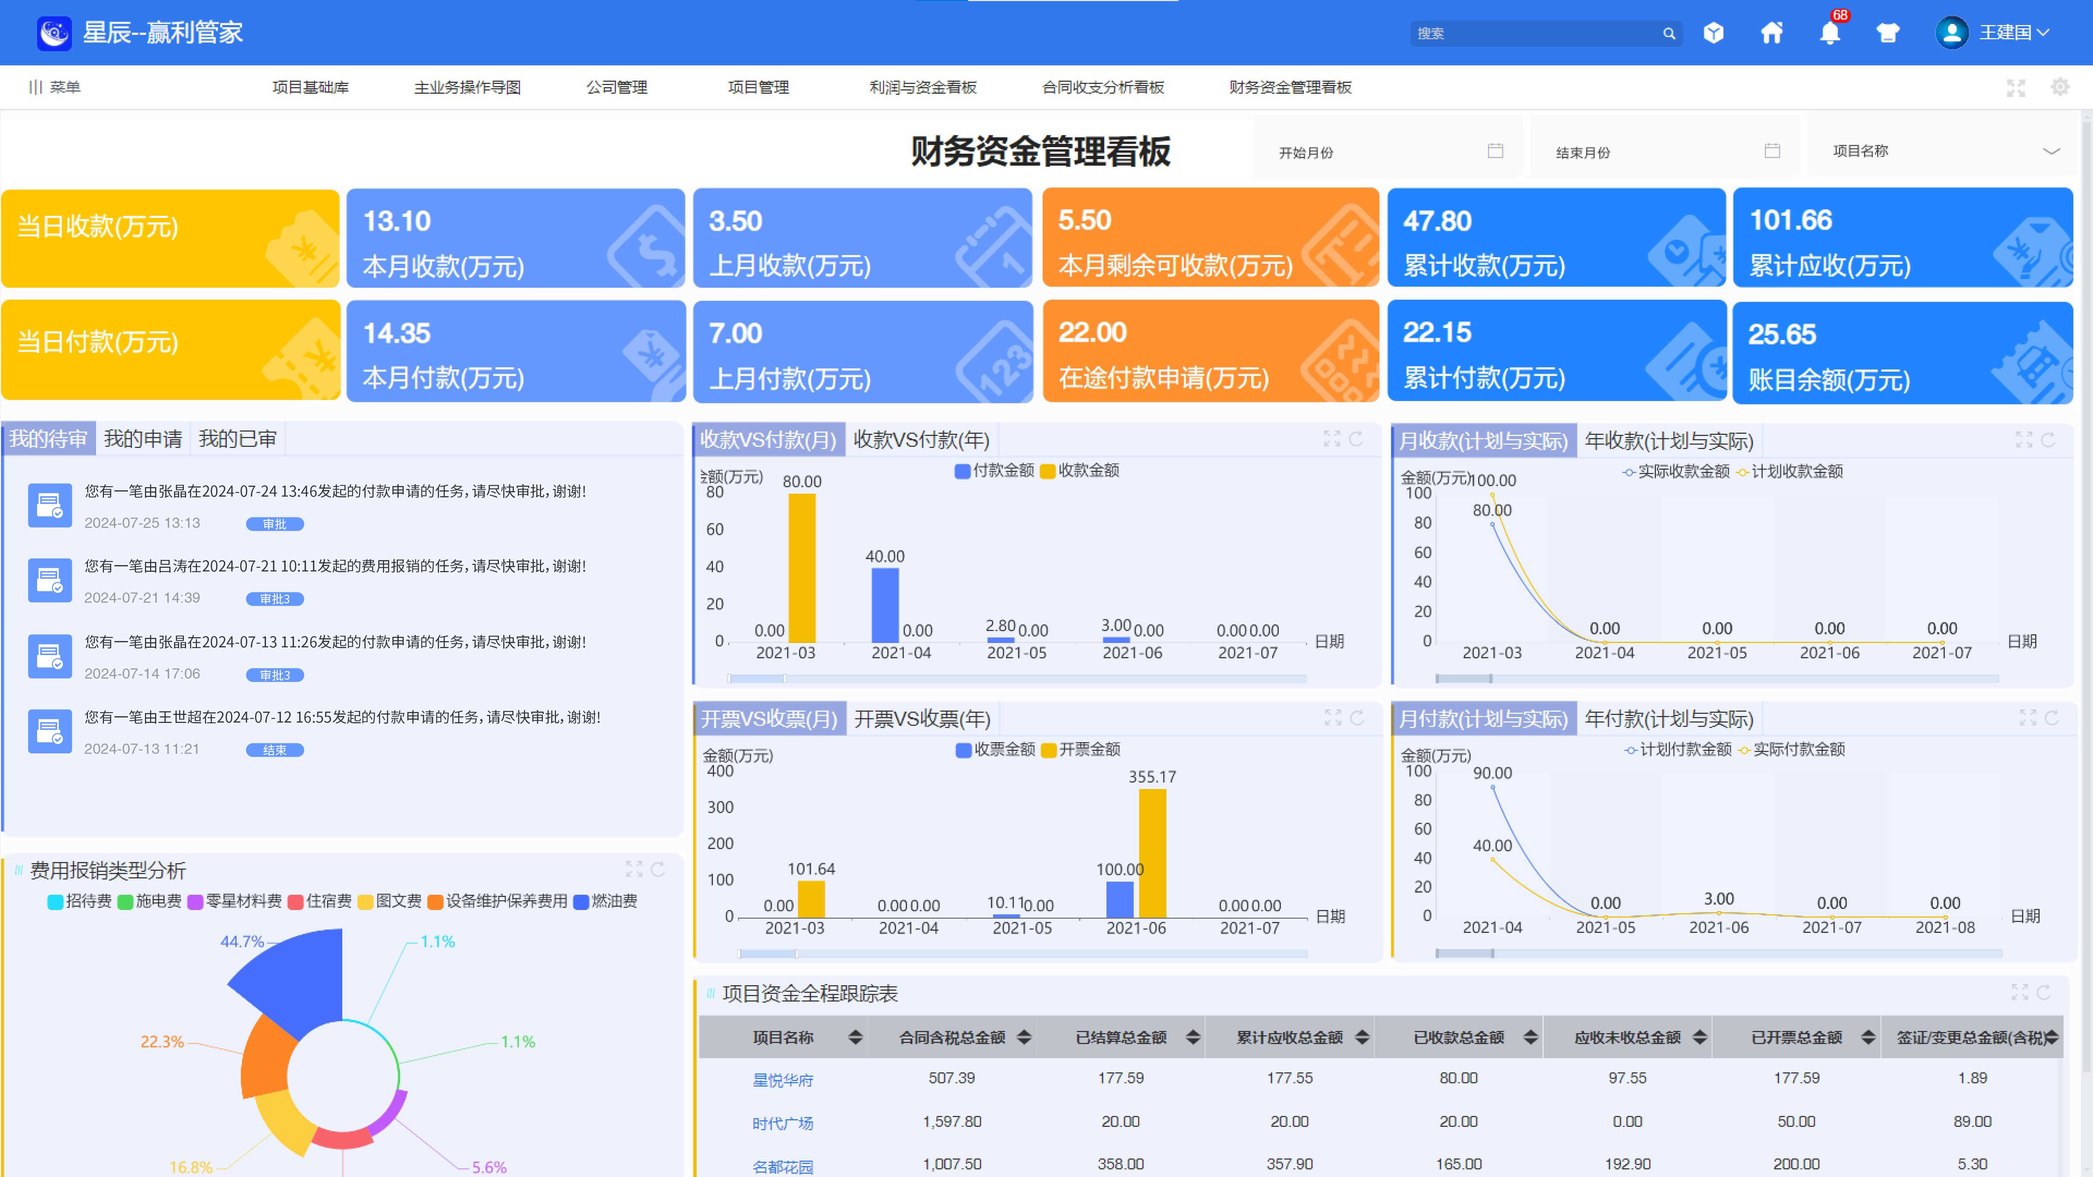This screenshot has width=2093, height=1177.
Task: Toggle 实际付款金额 legend series
Action: pos(1791,749)
